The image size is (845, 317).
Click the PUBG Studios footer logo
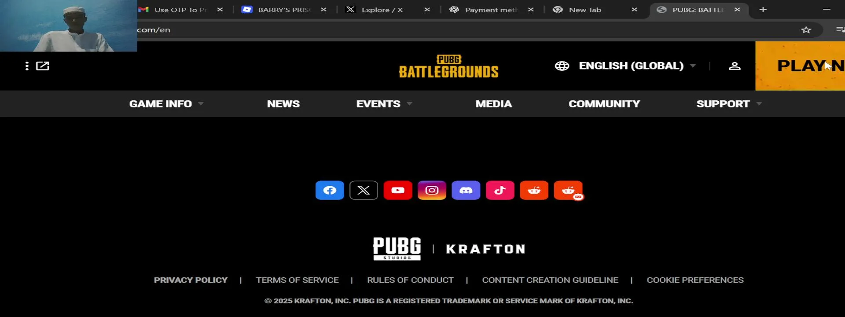[397, 249]
